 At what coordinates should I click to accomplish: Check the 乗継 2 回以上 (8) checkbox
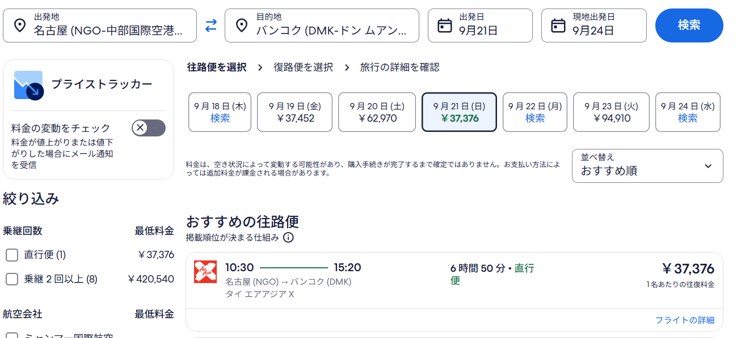[12, 279]
